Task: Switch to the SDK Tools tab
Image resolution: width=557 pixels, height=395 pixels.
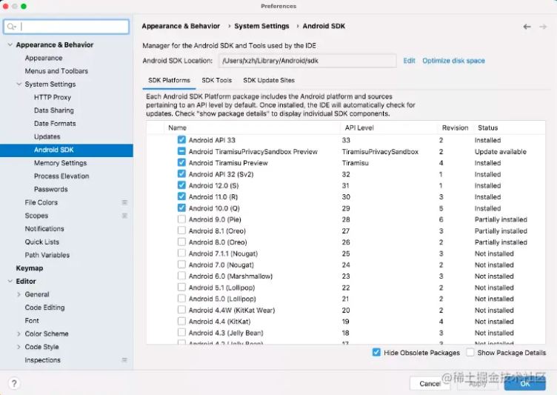Action: (x=216, y=80)
